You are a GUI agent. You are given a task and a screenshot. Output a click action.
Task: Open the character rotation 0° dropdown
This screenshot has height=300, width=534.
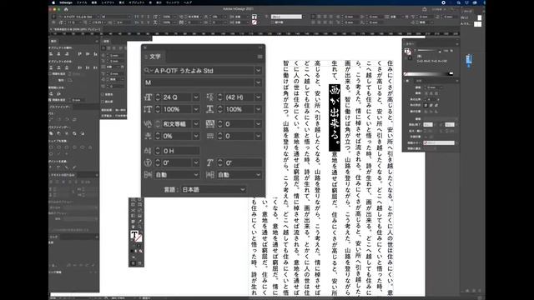[x=196, y=163]
